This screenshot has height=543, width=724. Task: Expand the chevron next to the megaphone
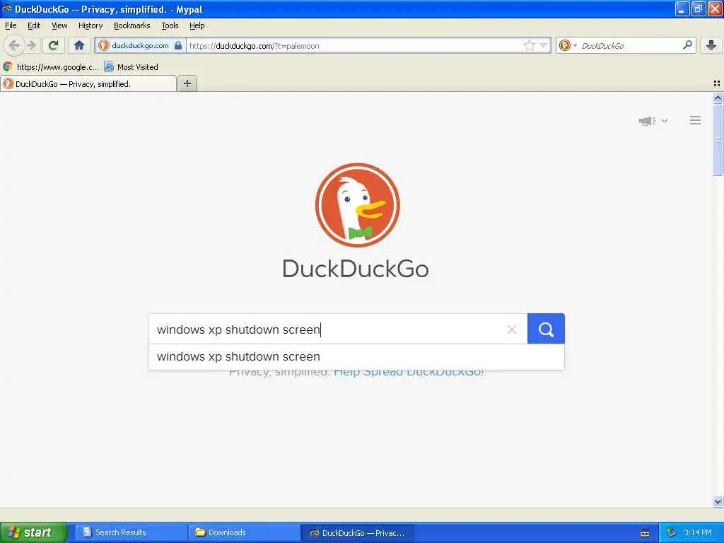coord(665,120)
